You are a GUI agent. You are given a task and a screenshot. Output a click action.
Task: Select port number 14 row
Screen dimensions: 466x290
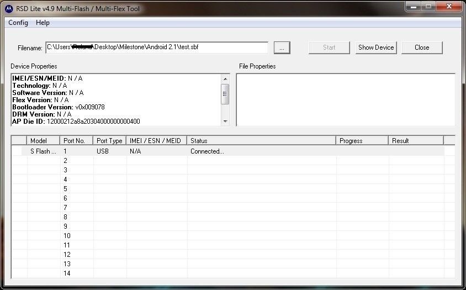pyautogui.click(x=233, y=273)
